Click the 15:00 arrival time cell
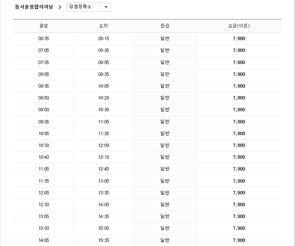Image resolution: width=295 pixels, height=246 pixels. [104, 228]
